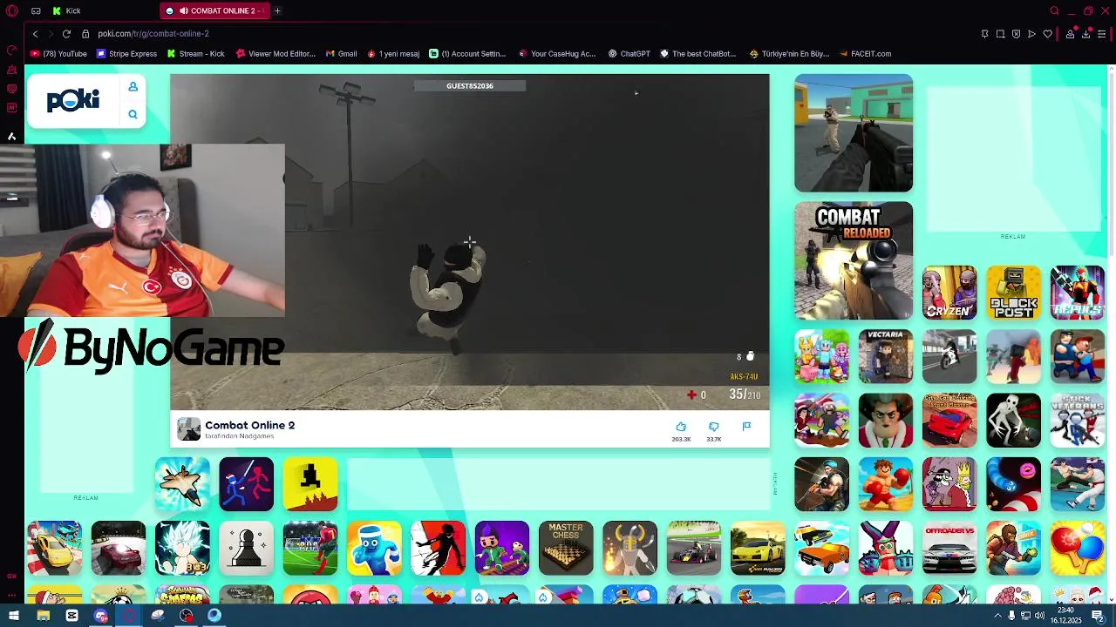1116x627 pixels.
Task: Show hidden tray icons chevron
Action: click(997, 616)
